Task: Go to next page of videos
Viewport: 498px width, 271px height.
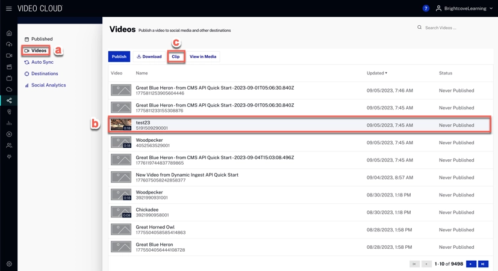Action: [471, 264]
